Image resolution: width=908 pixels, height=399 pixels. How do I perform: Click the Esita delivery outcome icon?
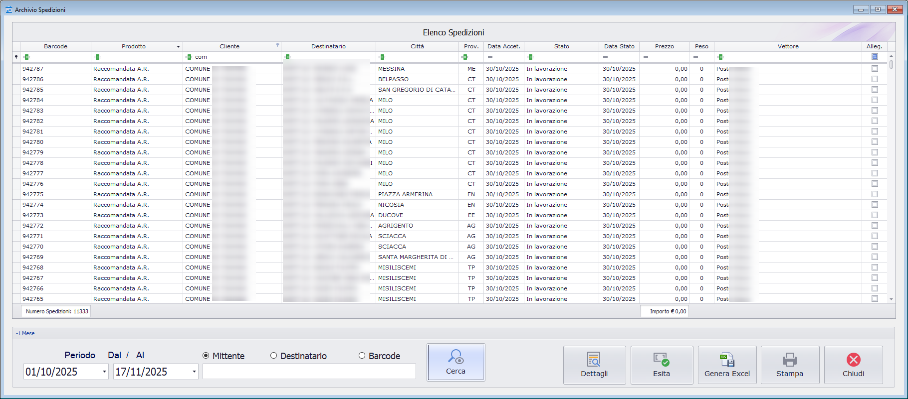(x=662, y=360)
